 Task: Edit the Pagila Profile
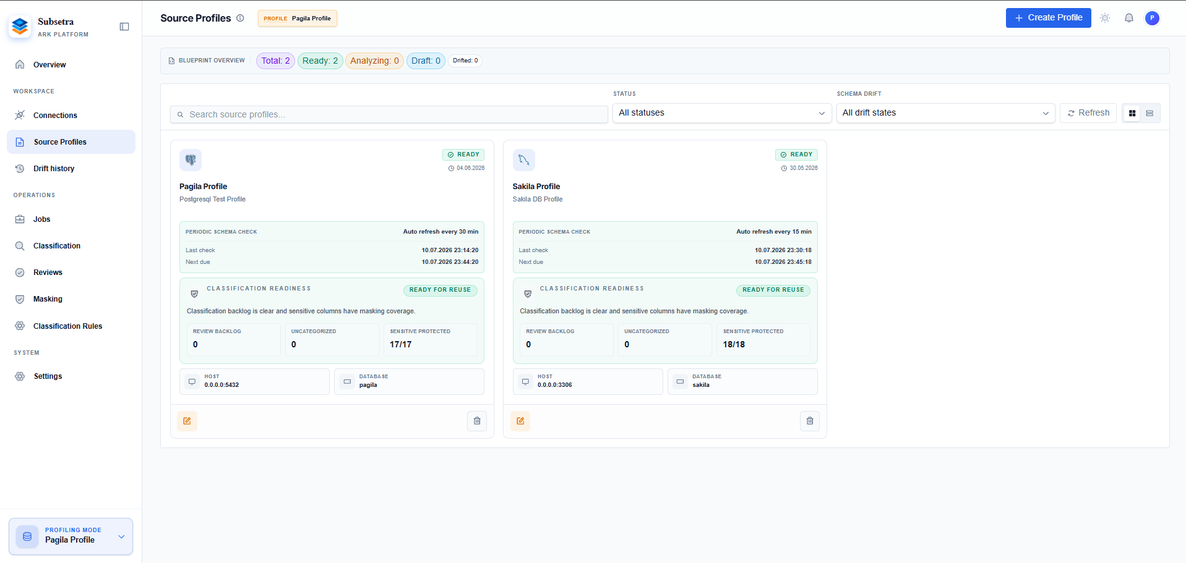(x=187, y=421)
